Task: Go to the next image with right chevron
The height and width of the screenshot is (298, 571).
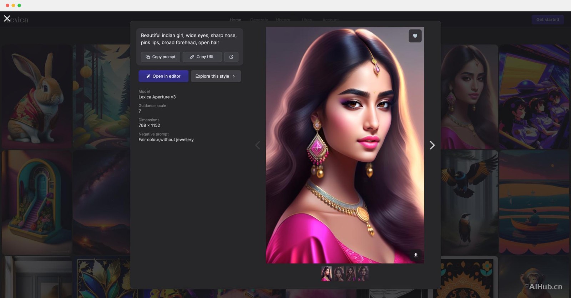Action: (432, 145)
